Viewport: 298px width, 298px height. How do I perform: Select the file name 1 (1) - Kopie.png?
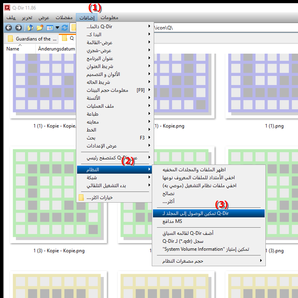(x=169, y=126)
